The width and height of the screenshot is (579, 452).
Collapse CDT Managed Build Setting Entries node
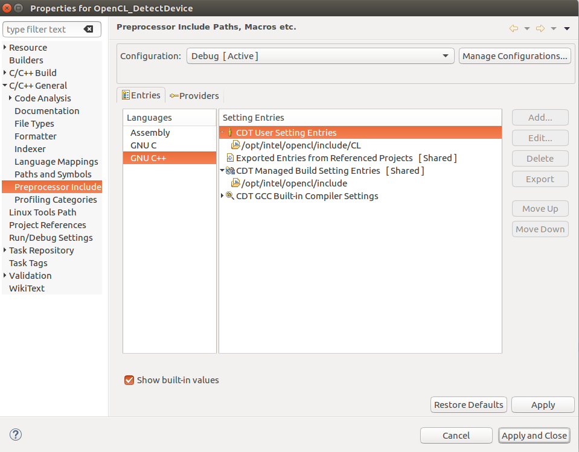[223, 171]
